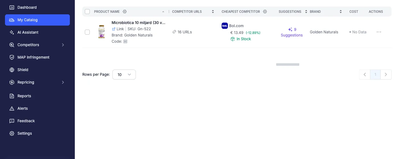Click the horizontal table scrollbar

(x=288, y=65)
